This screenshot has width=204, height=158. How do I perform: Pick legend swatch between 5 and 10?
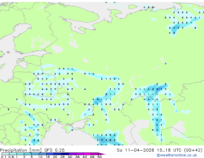pyautogui.click(x=35, y=154)
